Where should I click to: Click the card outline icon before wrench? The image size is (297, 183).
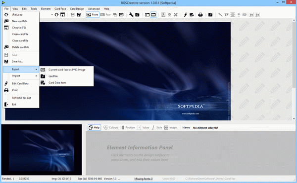pyautogui.click(x=121, y=14)
